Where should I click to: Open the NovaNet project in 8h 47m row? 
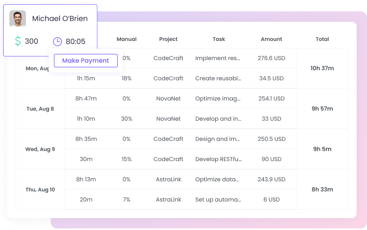pyautogui.click(x=168, y=98)
